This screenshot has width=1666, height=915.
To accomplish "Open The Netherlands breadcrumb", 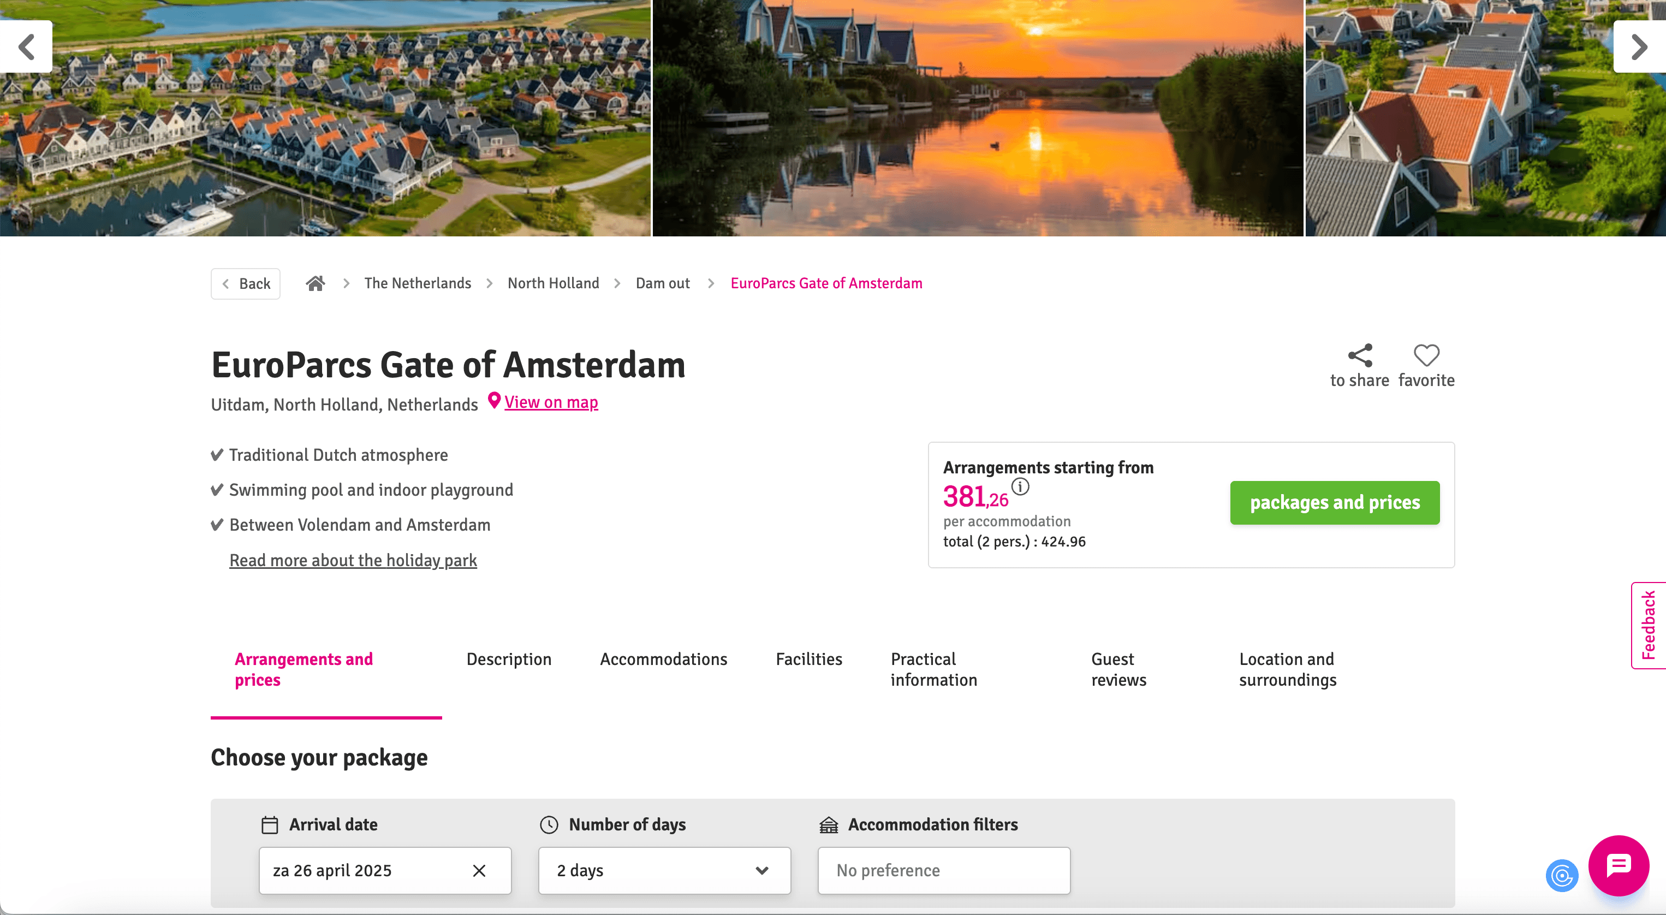I will [x=418, y=283].
